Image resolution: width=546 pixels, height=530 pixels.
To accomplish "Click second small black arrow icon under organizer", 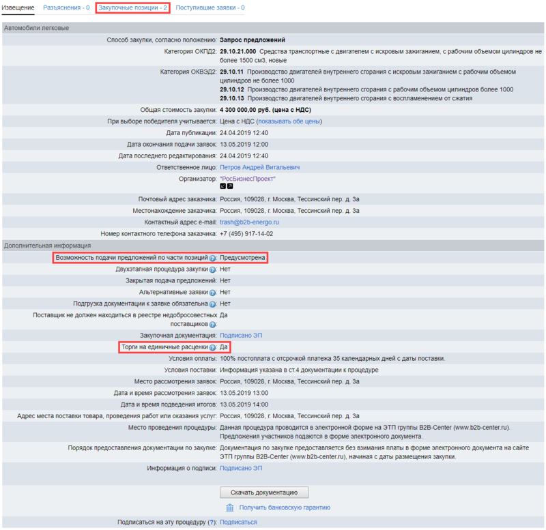I will point(230,186).
